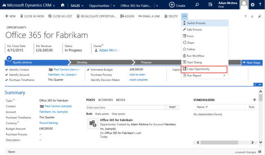Open dropdown arrow next to Opportunities
The width and height of the screenshot is (265, 155).
point(114,6)
